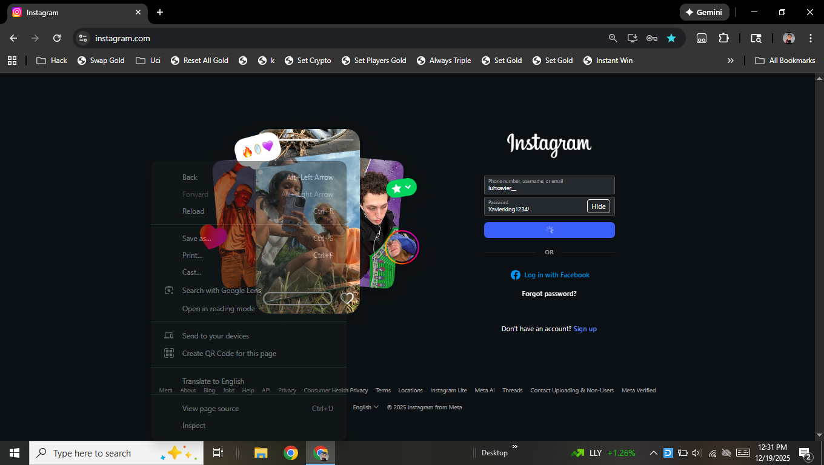Open the Hack bookmarks folder

[x=51, y=61]
